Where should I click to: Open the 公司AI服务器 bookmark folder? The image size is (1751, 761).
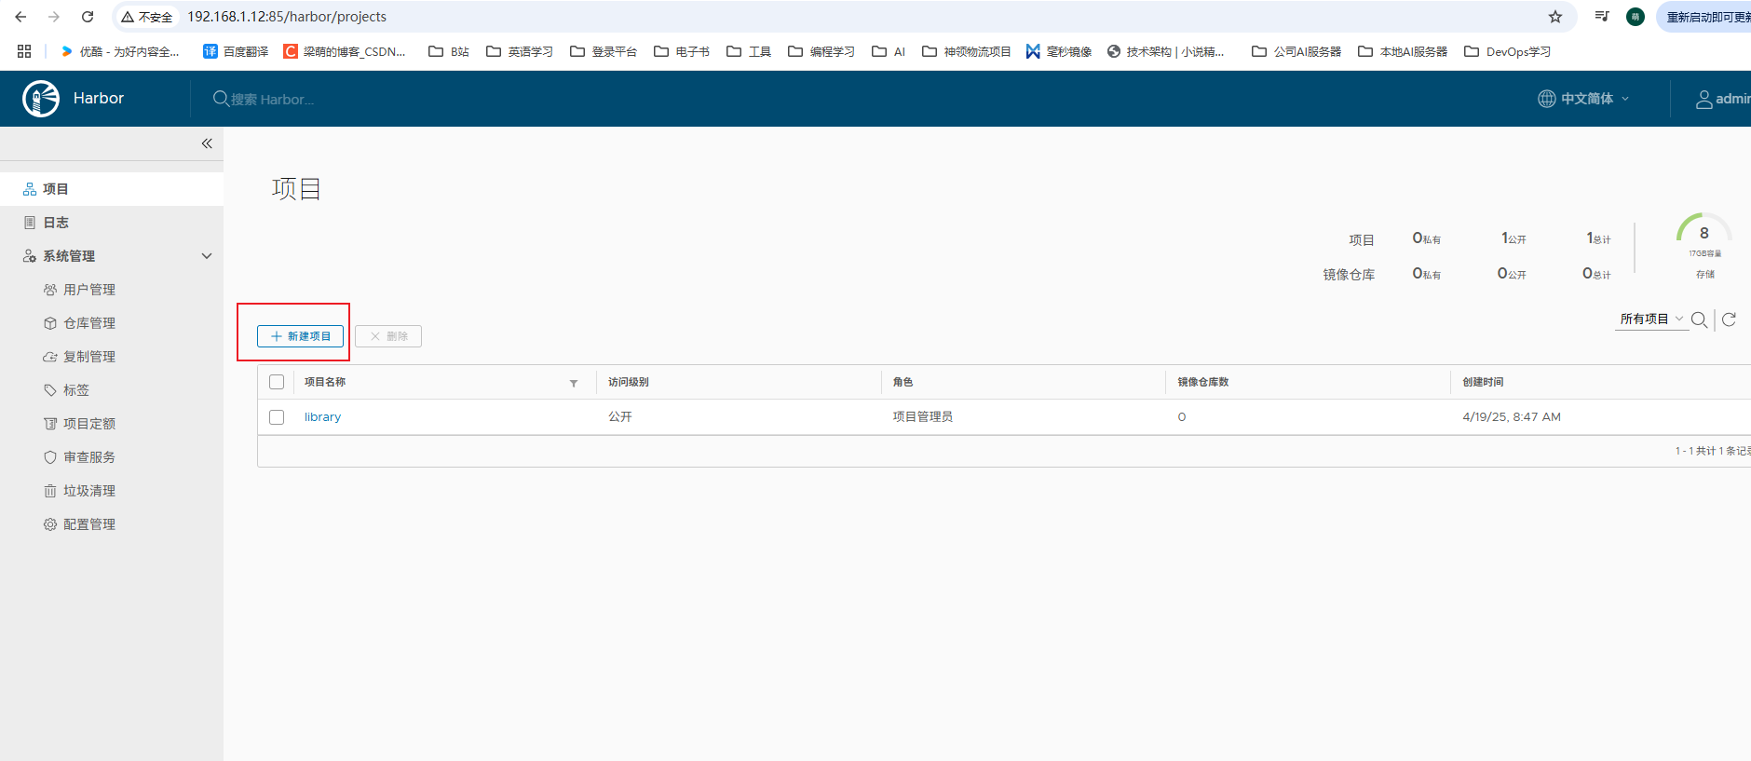1296,51
